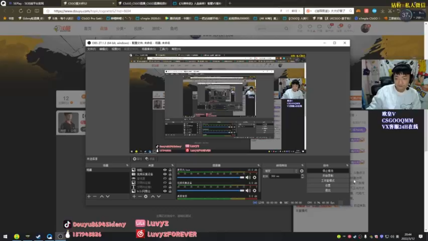Screen dimensions: 428x241
Task: Switch to SEPlay browser tab
Action: click(x=30, y=3)
